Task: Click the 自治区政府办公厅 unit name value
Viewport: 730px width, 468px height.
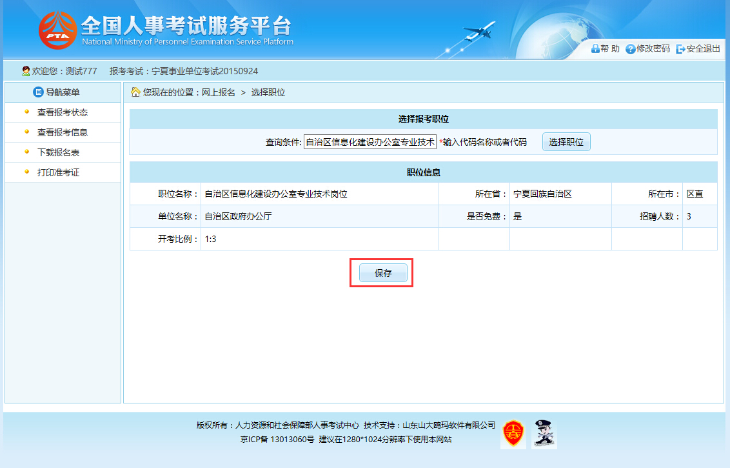Action: point(238,216)
